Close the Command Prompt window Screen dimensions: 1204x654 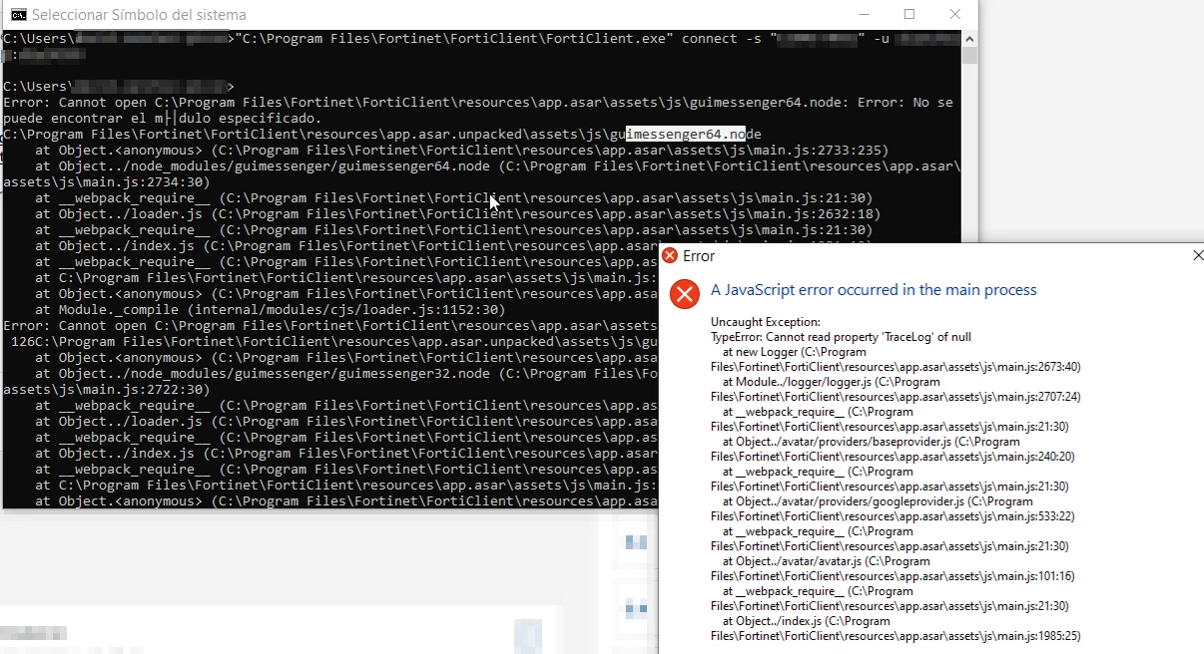955,14
